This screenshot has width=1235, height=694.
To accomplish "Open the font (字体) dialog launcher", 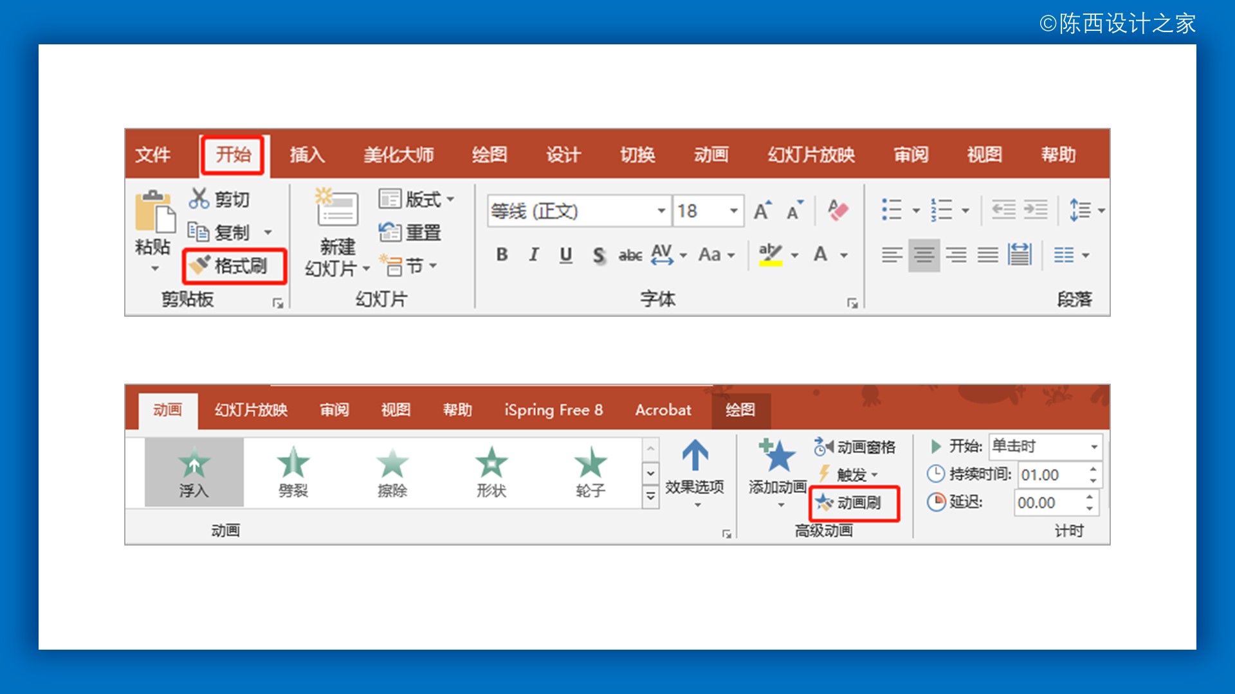I will [x=852, y=303].
